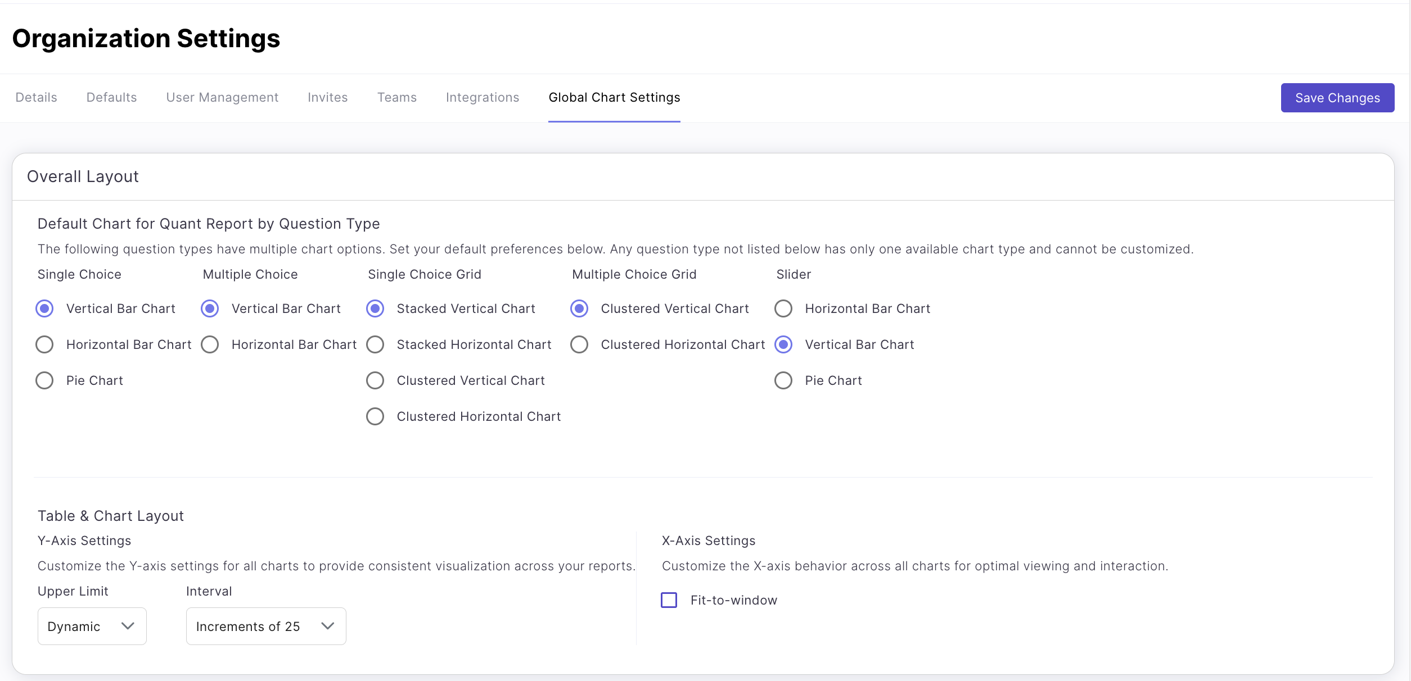Switch to the Invites tab
The height and width of the screenshot is (681, 1411).
[327, 98]
